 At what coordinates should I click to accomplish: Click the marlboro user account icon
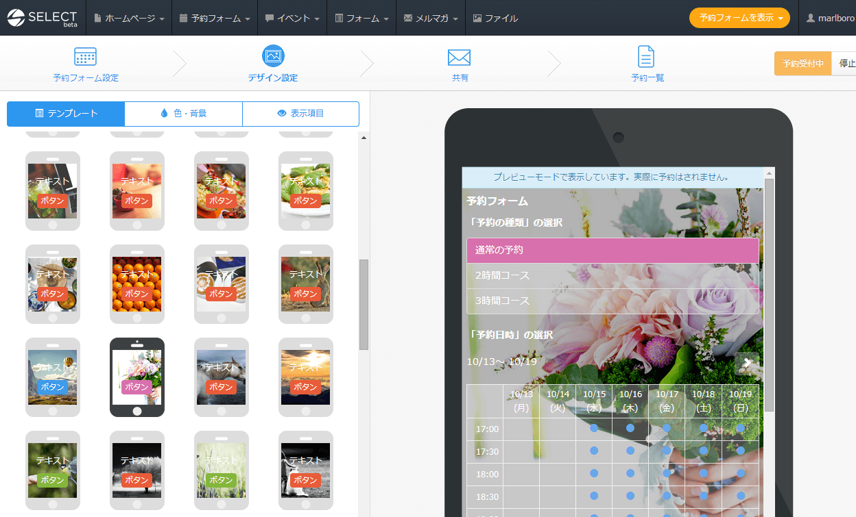coord(811,18)
